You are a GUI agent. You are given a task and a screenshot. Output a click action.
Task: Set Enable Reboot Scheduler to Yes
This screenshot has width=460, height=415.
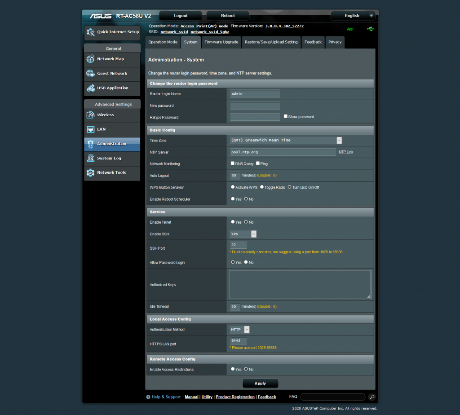233,199
